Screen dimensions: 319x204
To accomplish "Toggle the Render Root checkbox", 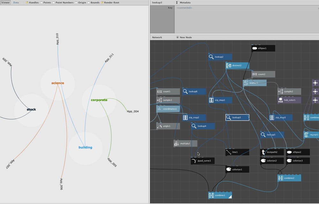I will click(x=102, y=3).
